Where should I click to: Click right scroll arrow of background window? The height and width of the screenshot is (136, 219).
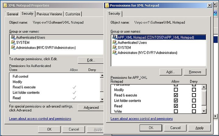click(216, 116)
